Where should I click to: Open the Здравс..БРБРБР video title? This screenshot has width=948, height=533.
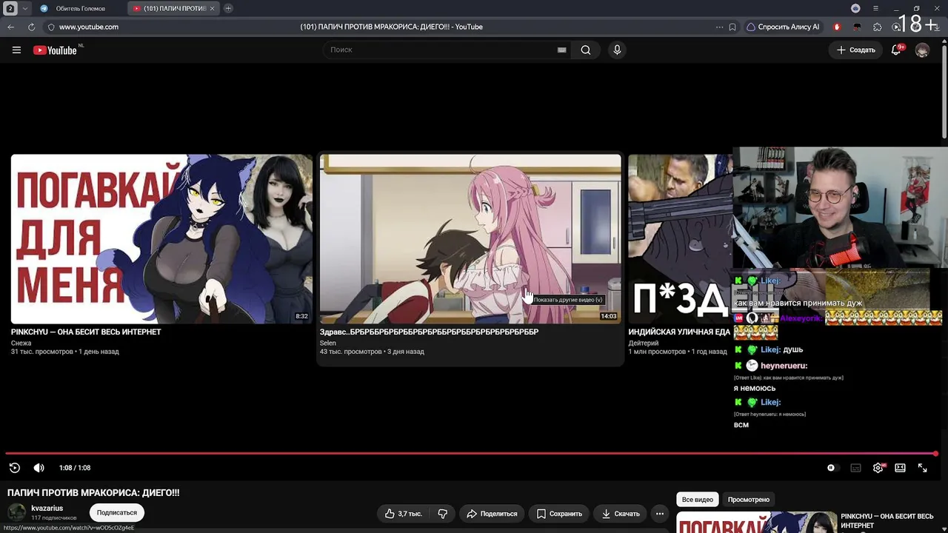pos(429,332)
